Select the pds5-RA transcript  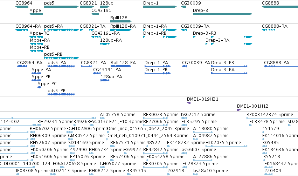(61, 30)
